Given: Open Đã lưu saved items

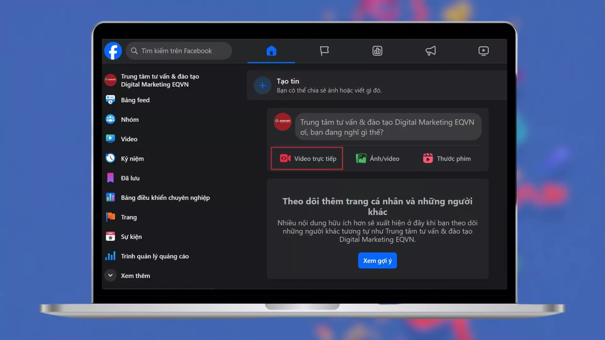Looking at the screenshot, I should (130, 178).
